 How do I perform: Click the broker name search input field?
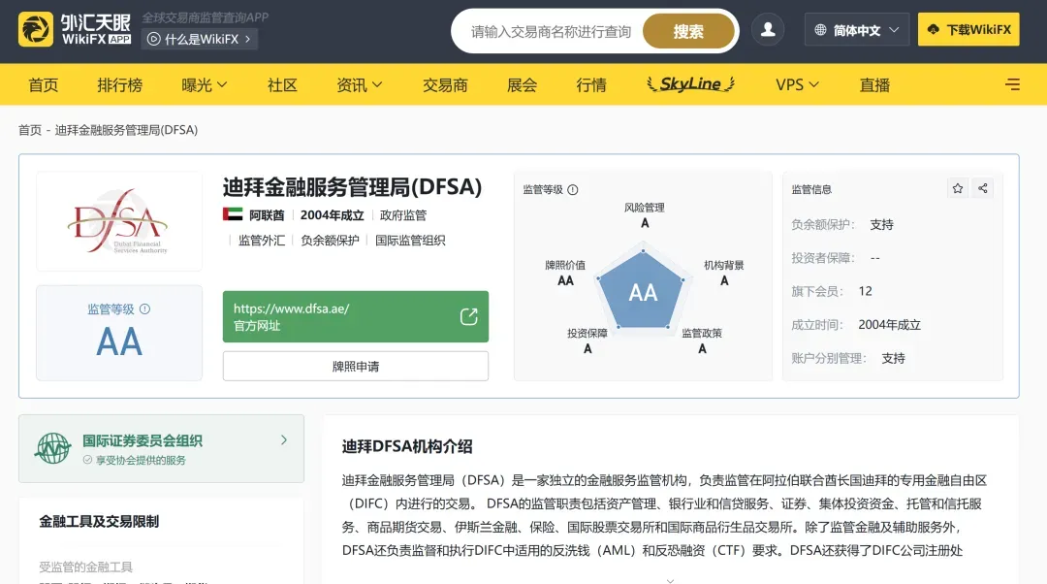click(551, 31)
